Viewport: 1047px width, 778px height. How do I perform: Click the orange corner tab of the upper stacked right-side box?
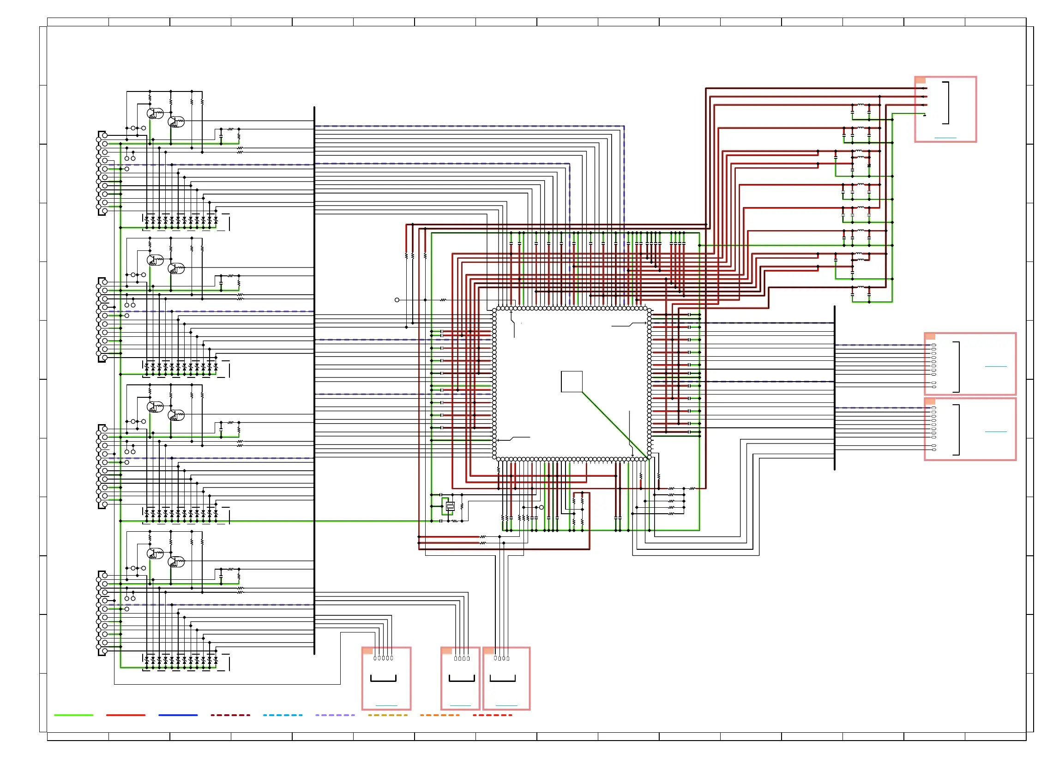(930, 336)
